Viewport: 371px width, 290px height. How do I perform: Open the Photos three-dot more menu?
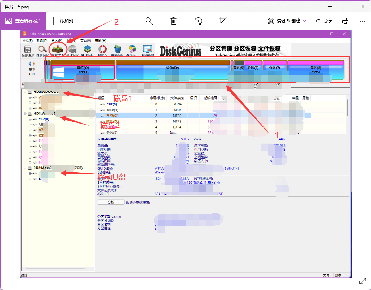click(x=362, y=21)
